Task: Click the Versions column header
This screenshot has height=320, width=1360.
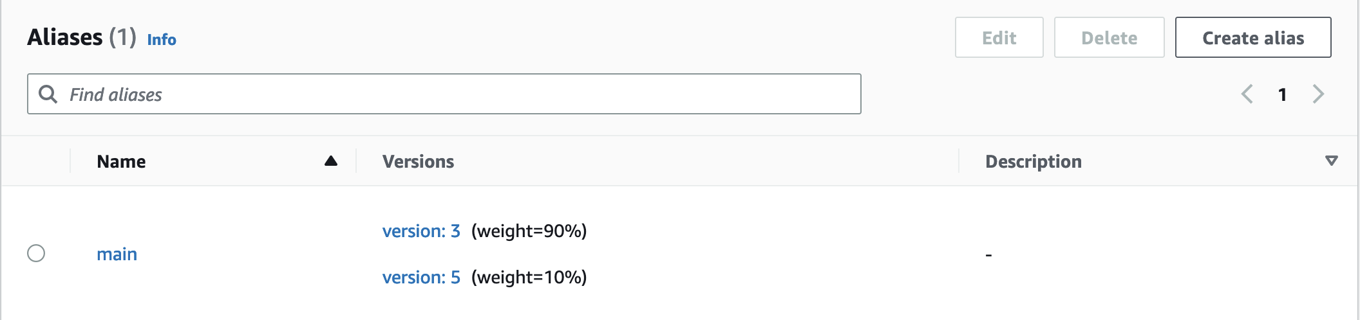Action: point(418,162)
